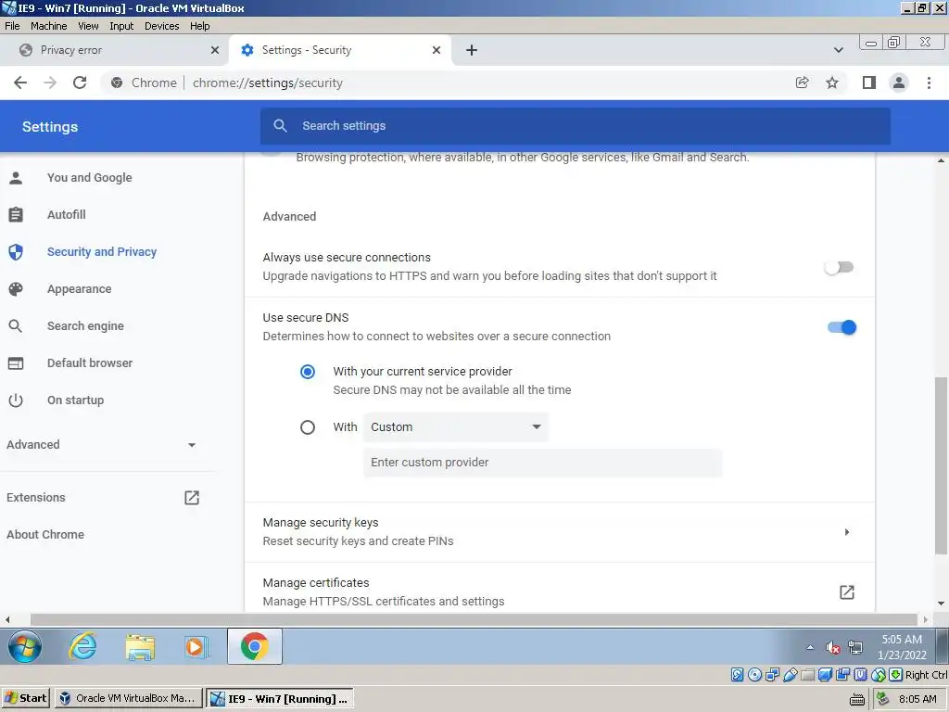Open Windows Explorer folder on taskbar

point(141,646)
